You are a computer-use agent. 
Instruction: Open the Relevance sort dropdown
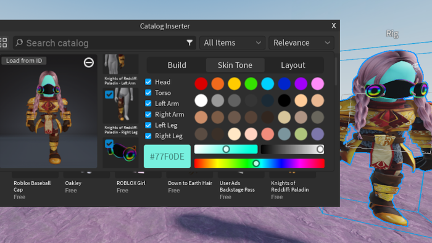click(x=301, y=43)
